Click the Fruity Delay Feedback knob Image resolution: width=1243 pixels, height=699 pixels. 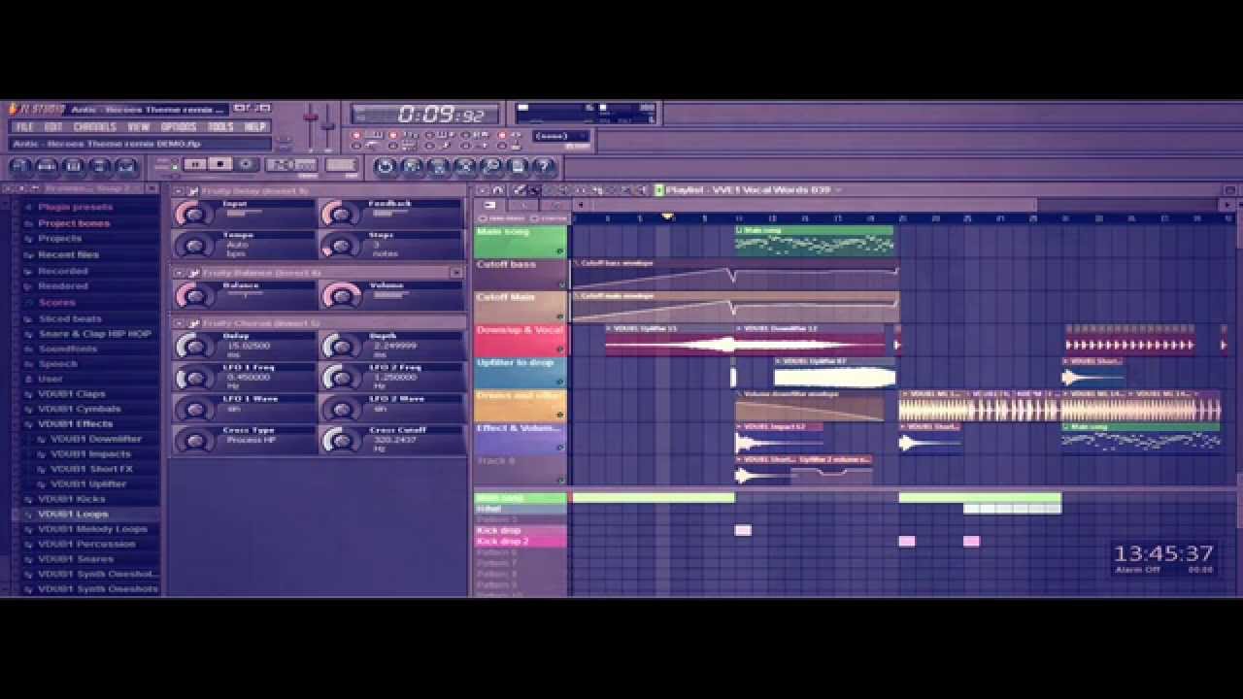341,214
